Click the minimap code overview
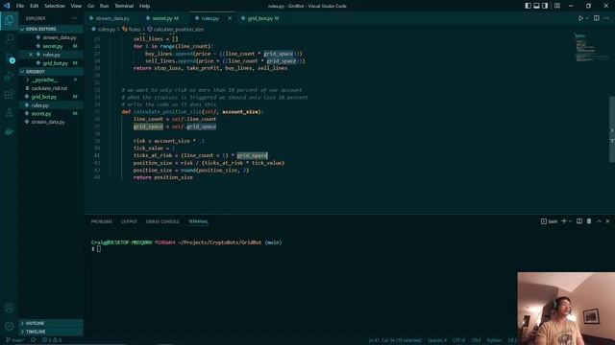Image resolution: width=615 pixels, height=345 pixels. tap(592, 48)
